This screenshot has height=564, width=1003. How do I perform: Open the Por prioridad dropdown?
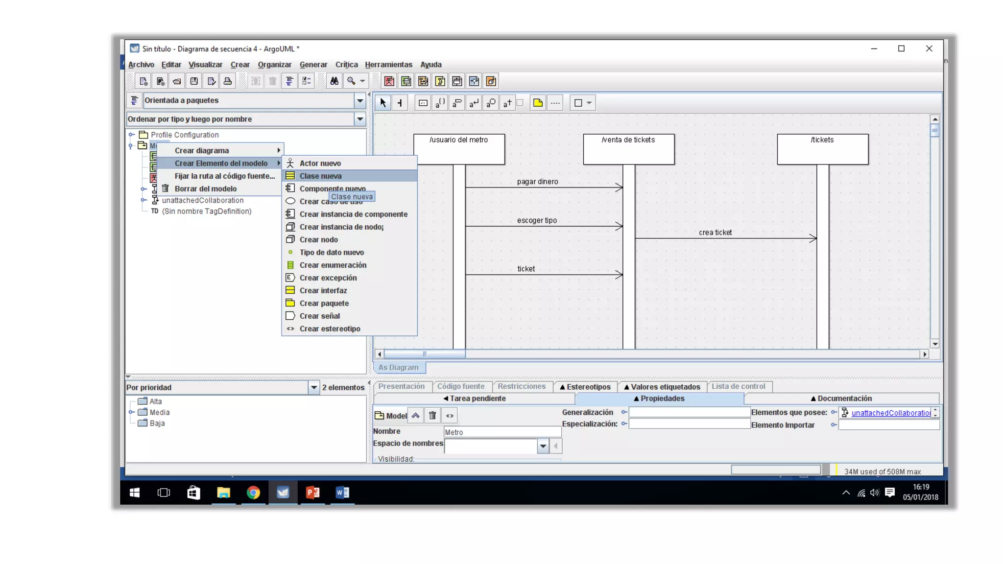[314, 387]
